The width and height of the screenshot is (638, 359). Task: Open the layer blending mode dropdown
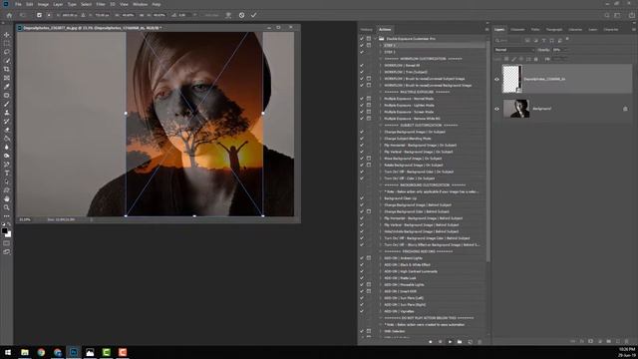tap(514, 50)
